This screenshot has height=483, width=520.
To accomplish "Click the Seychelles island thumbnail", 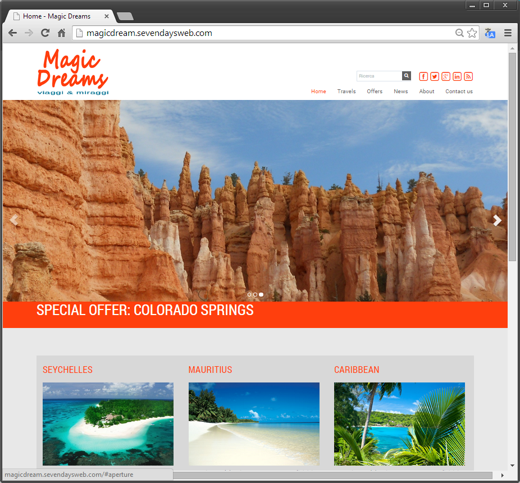I will [108, 424].
